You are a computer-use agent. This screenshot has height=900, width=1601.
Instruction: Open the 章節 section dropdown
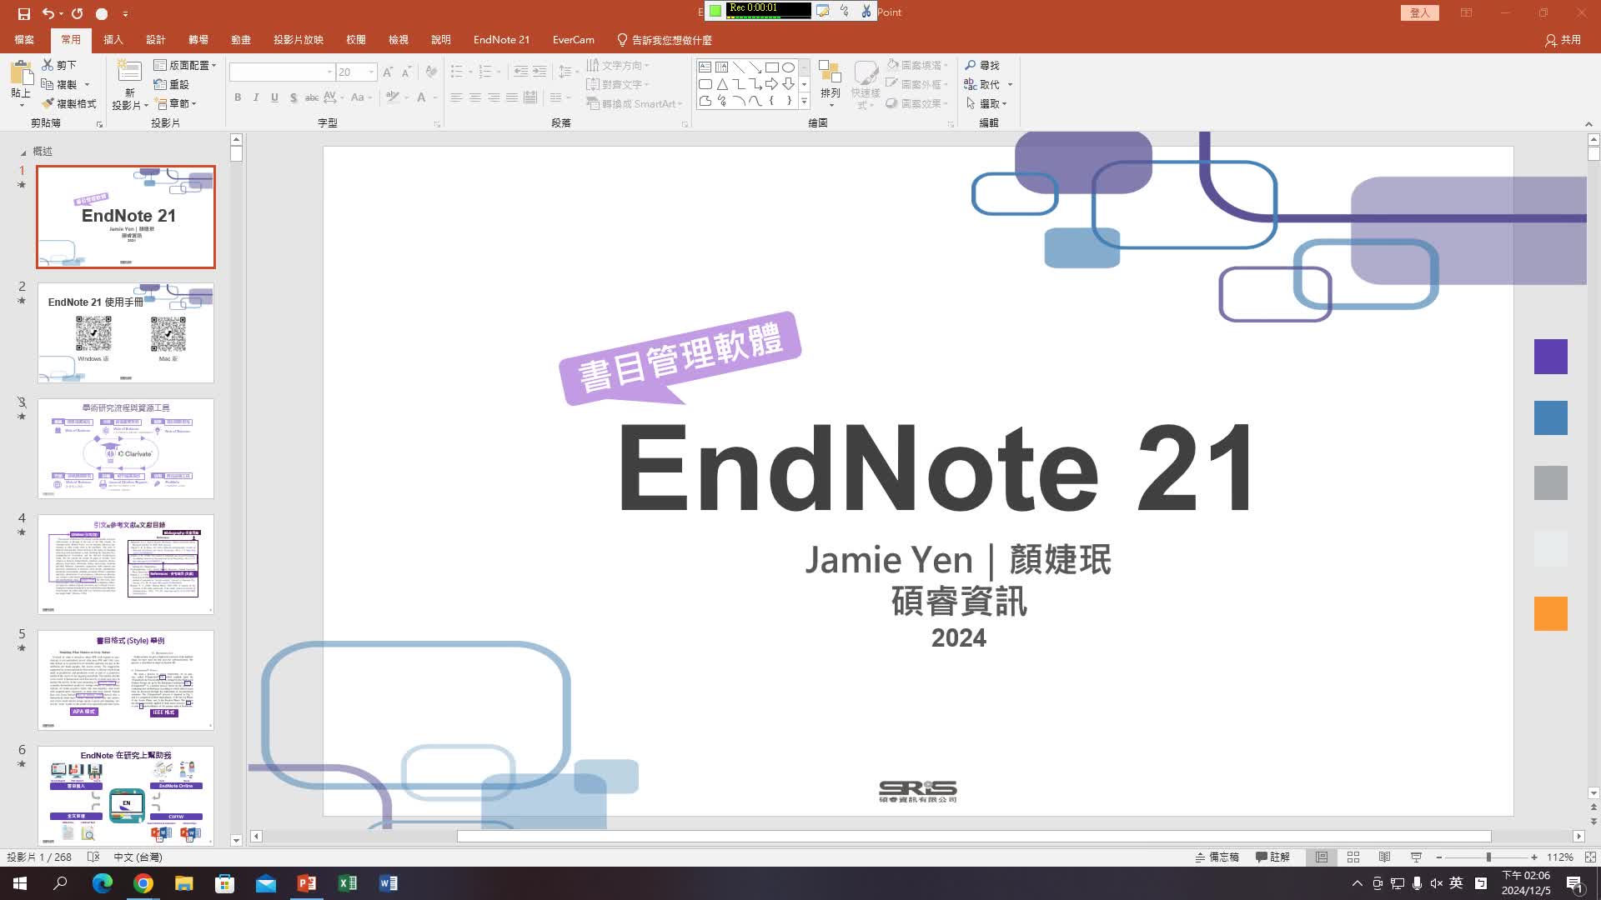pos(176,103)
